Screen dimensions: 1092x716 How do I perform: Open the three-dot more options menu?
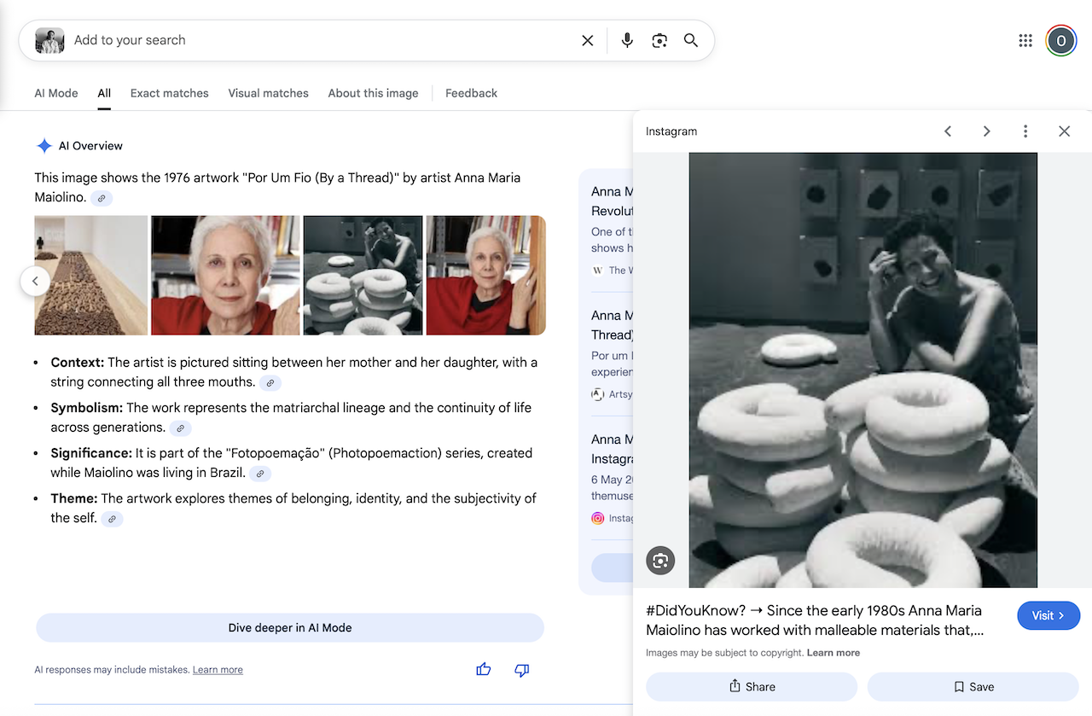click(1025, 131)
